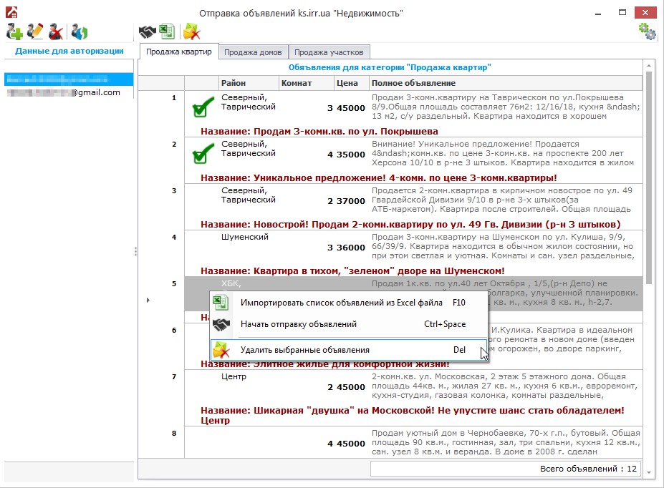664x488 pixels.
Task: Click description starting Продам уютный дом в Чернобаевке
Action: tap(506, 442)
